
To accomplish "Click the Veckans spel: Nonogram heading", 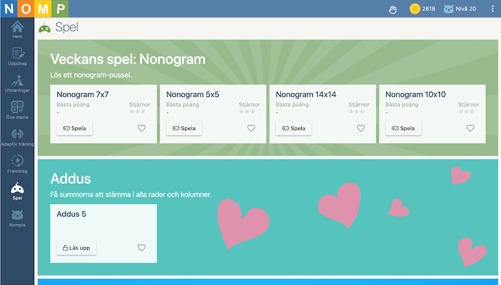I will coord(128,60).
